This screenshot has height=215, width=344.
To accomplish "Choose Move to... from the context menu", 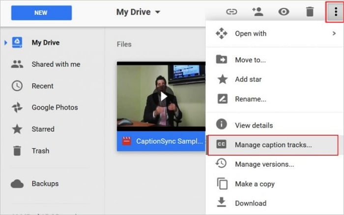I will coord(250,60).
